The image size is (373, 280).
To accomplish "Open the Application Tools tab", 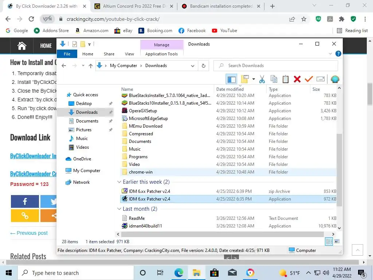I will pyautogui.click(x=161, y=54).
